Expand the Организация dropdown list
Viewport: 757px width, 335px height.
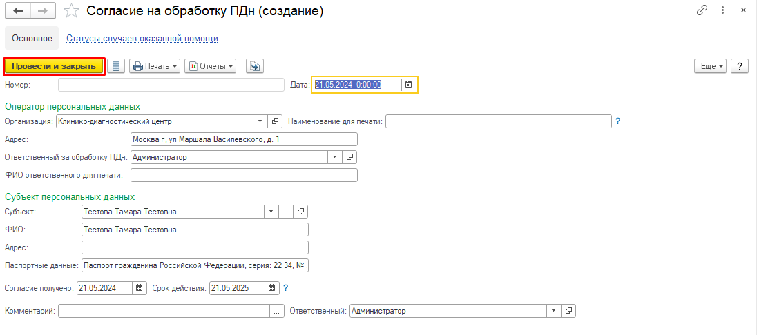point(260,121)
